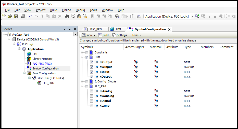This screenshot has height=129, width=238.
Task: Collapse the HMI symbol node
Action: (82, 57)
